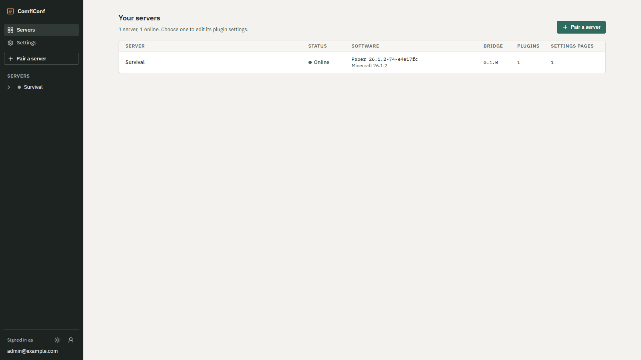
Task: Click the Minecraft 26.1.2 version text
Action: [369, 66]
